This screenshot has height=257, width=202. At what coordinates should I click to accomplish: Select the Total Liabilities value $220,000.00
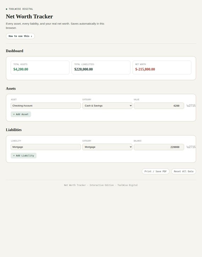(x=83, y=69)
